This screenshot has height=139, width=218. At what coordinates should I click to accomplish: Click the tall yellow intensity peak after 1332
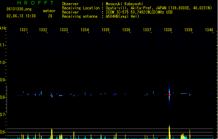pos(52,134)
